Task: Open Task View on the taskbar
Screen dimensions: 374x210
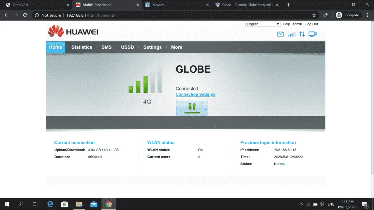Action: [35, 204]
